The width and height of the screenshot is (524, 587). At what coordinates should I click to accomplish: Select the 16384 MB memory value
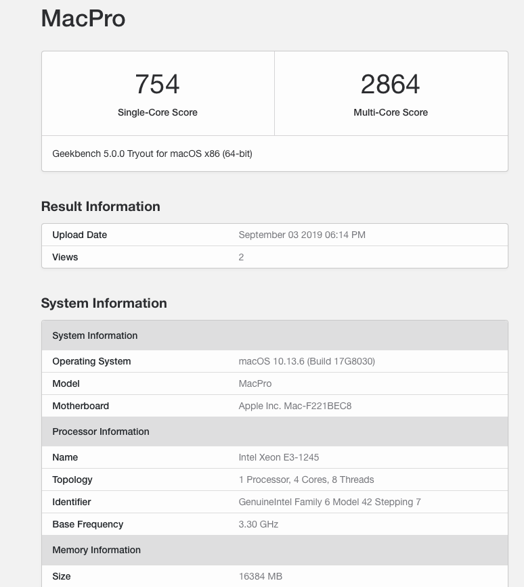[x=261, y=576]
